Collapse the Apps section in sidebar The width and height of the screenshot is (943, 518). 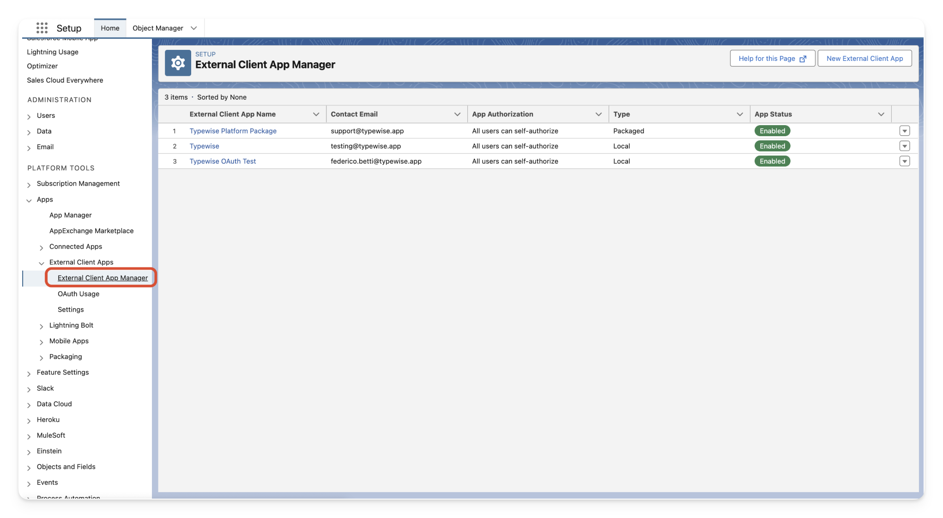coord(29,200)
